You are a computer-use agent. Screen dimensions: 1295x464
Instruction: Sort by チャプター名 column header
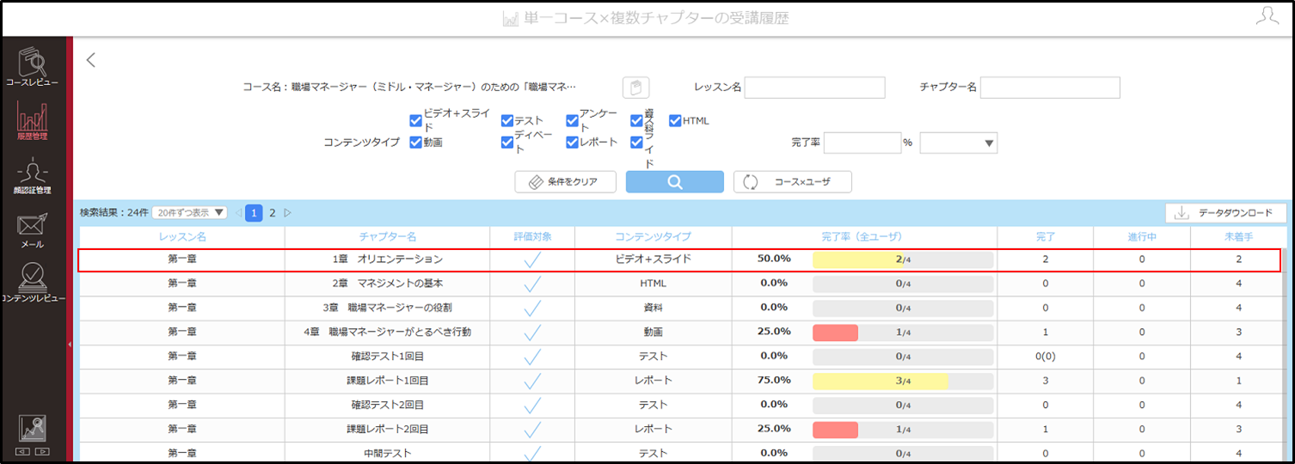click(x=388, y=236)
